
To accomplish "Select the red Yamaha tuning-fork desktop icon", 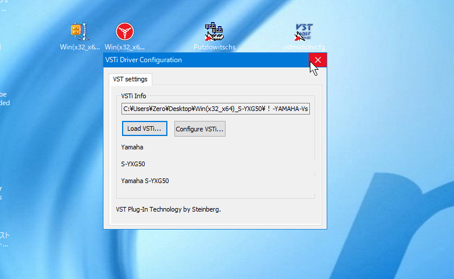I will [x=125, y=31].
